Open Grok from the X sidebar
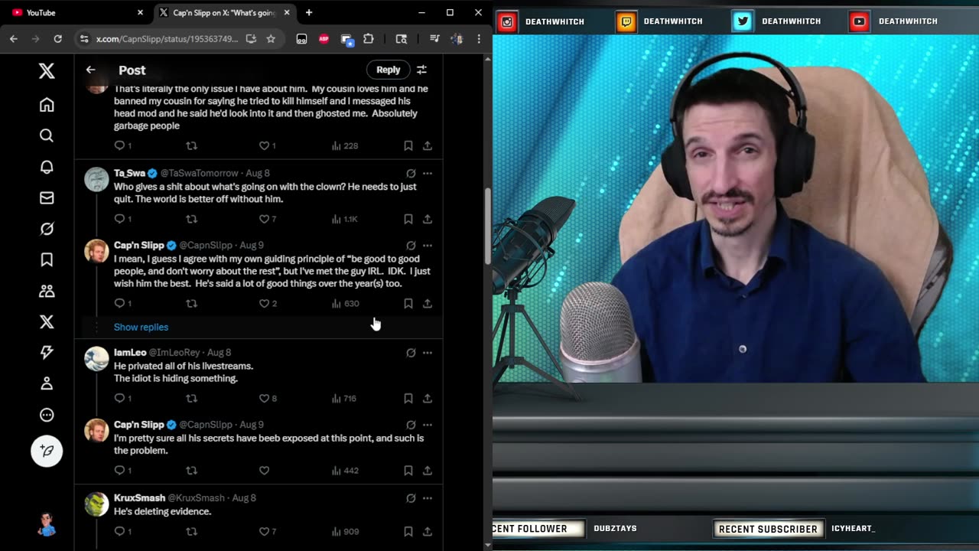 pos(47,229)
